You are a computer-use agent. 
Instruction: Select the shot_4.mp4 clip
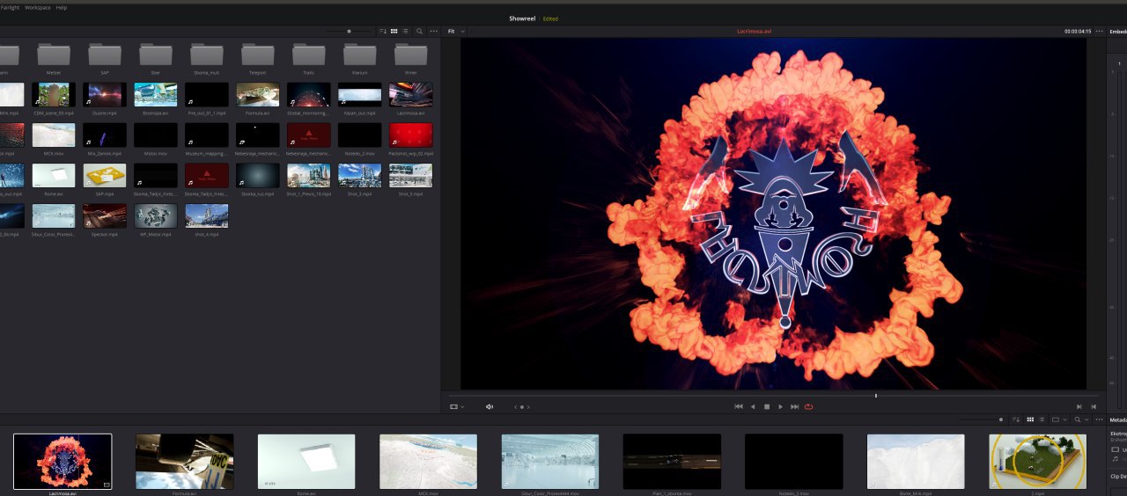pyautogui.click(x=207, y=215)
